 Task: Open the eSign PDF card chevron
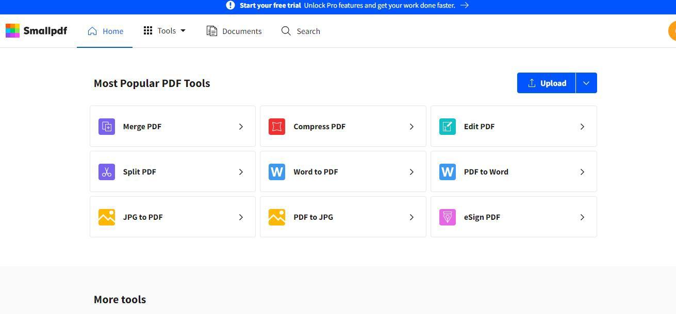click(582, 217)
